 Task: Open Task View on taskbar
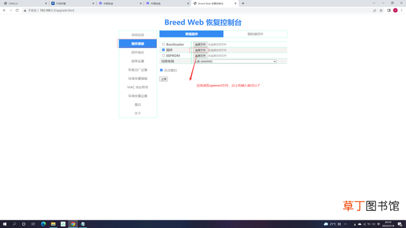[x=33, y=224]
